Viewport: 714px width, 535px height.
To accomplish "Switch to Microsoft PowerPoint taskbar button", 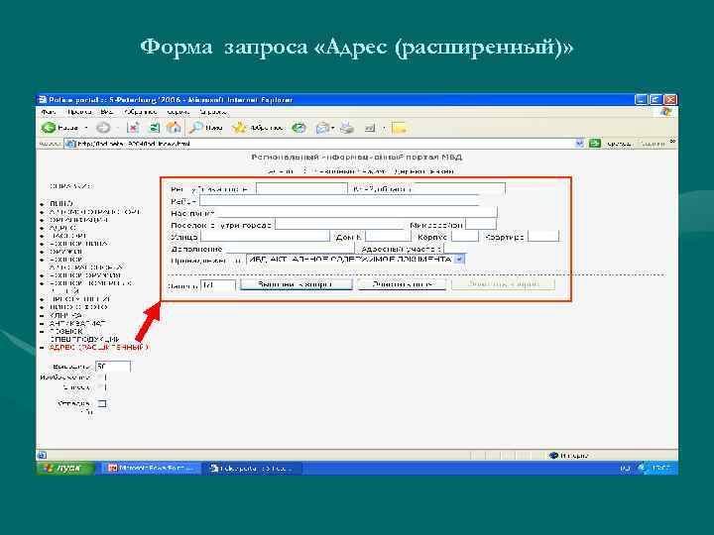I will click(150, 468).
